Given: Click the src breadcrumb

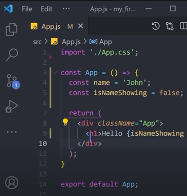Looking at the screenshot, I should click(37, 42).
